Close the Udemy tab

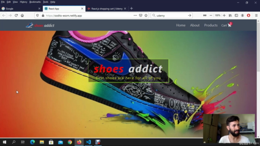(125, 9)
